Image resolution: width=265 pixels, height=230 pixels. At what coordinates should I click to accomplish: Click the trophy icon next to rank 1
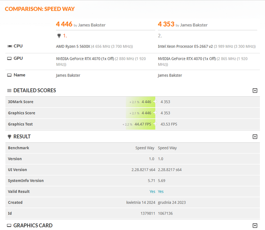pos(59,36)
